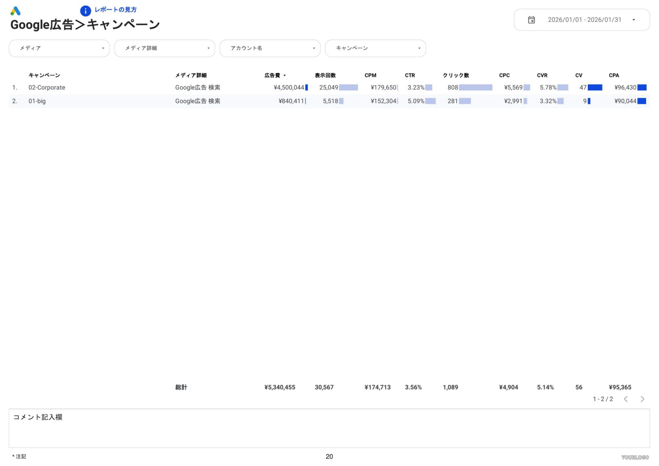Click the previous page arrow

[x=626, y=399]
